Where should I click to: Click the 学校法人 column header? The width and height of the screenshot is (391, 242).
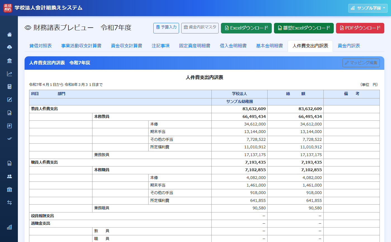[x=239, y=94]
